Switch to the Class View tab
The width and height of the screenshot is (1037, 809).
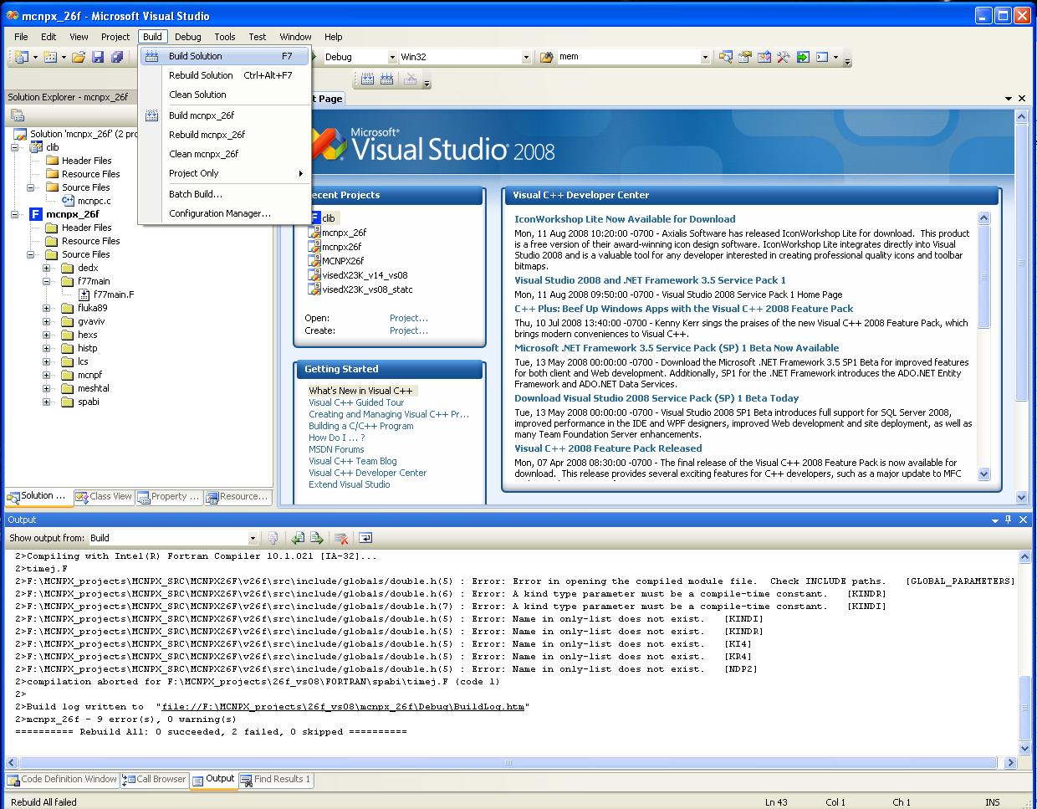[104, 496]
